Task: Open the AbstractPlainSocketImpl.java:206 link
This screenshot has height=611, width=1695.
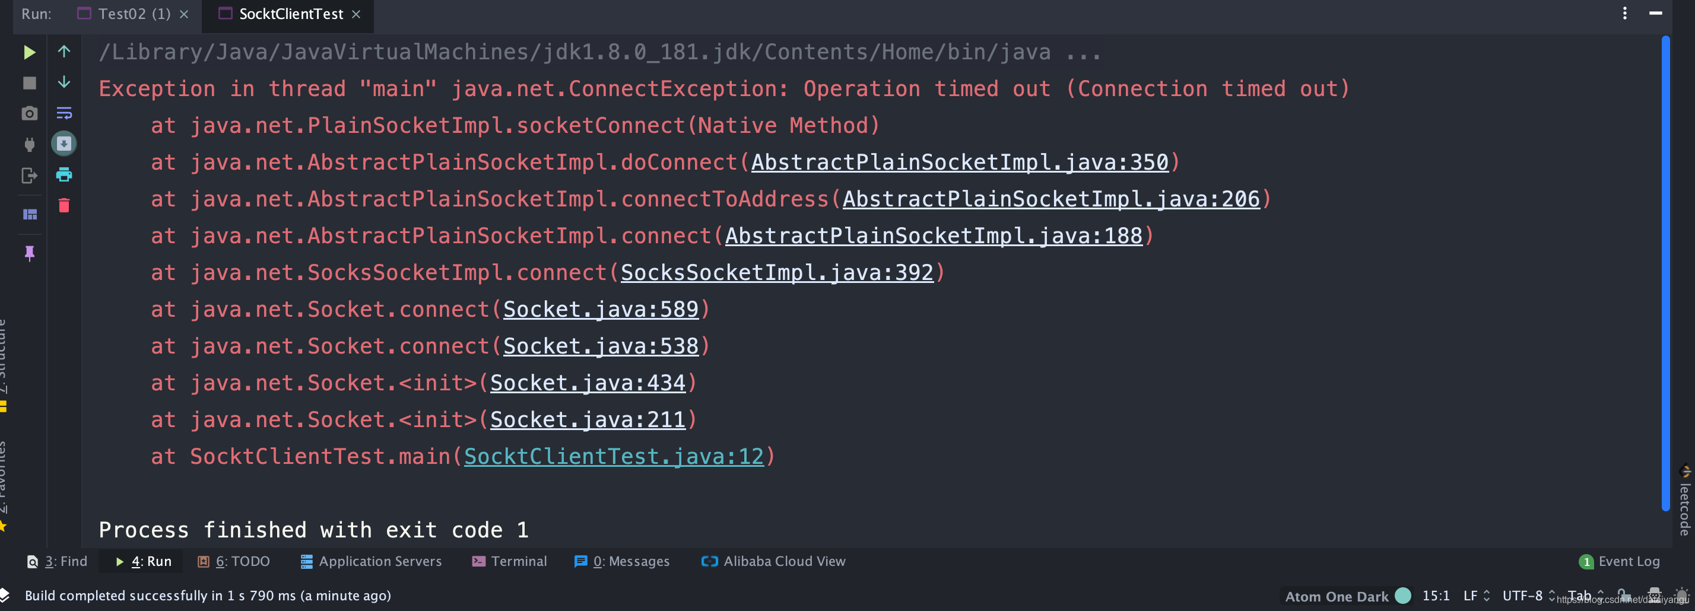Action: [1051, 199]
